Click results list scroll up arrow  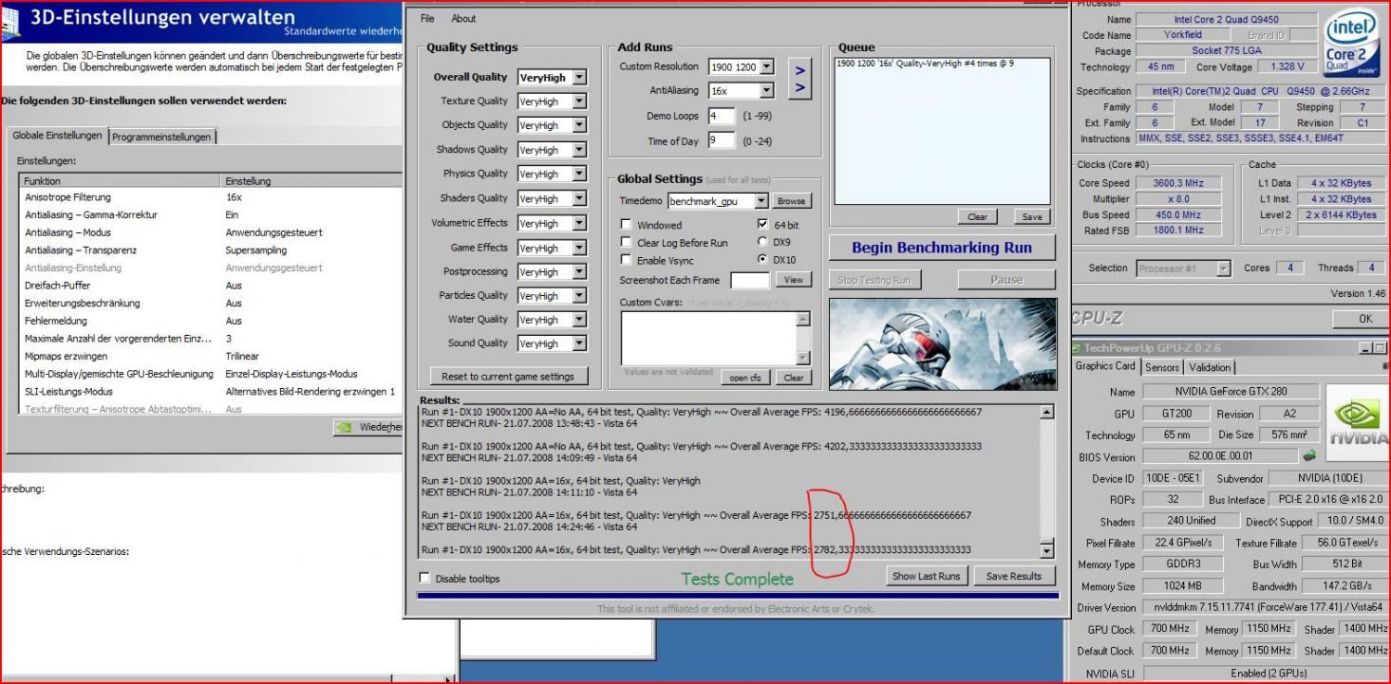coord(1047,413)
